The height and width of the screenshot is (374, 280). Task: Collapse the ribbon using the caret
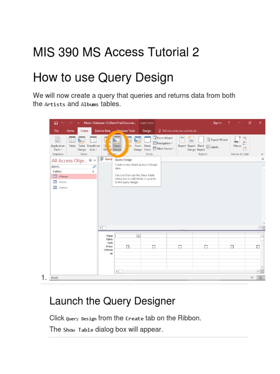[x=262, y=154]
